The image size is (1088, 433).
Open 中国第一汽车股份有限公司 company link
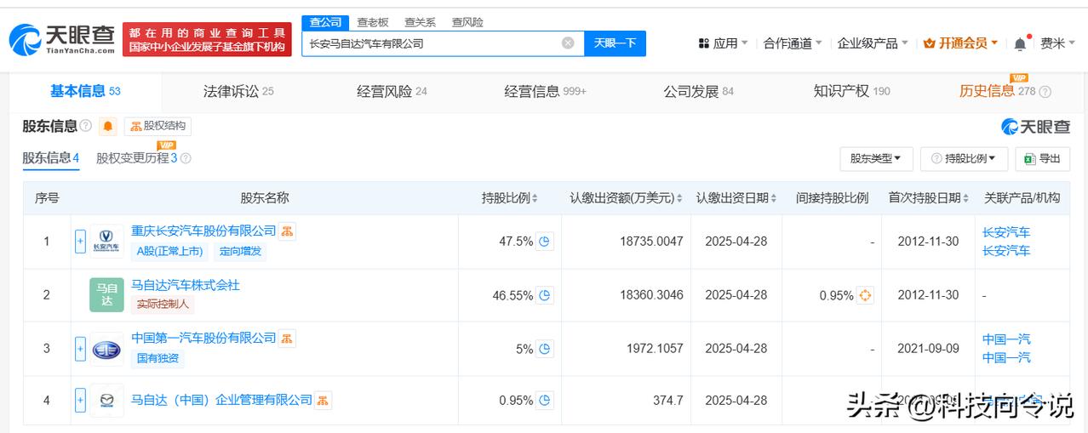coord(203,338)
